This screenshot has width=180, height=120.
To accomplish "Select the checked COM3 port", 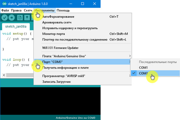I will click(155, 73).
